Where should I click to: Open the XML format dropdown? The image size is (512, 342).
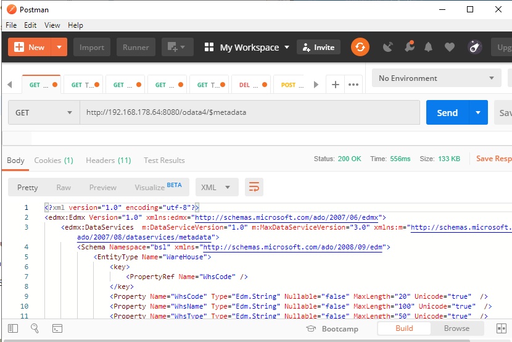point(217,187)
